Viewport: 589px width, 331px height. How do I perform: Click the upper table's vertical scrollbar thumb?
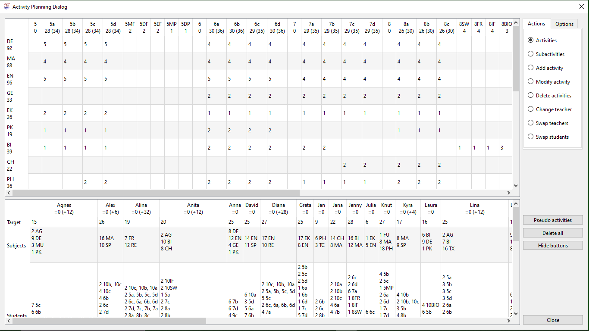click(x=516, y=58)
